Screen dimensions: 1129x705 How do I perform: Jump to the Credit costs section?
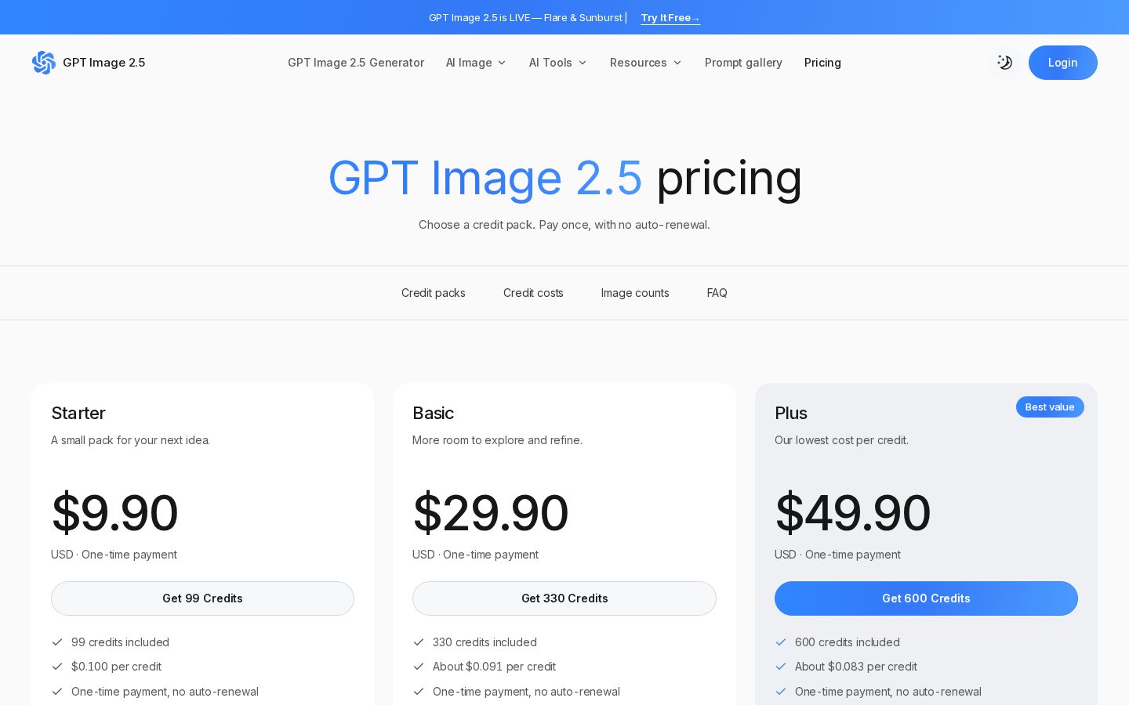point(533,293)
